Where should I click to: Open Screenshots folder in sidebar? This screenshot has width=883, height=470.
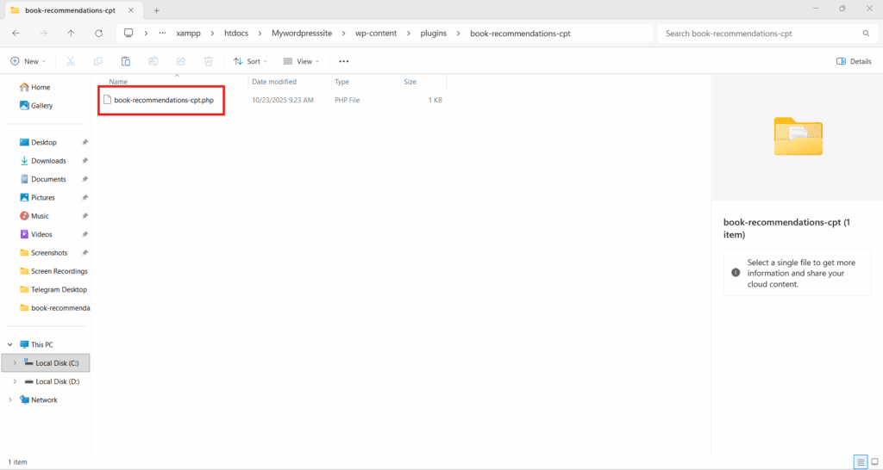(43, 253)
